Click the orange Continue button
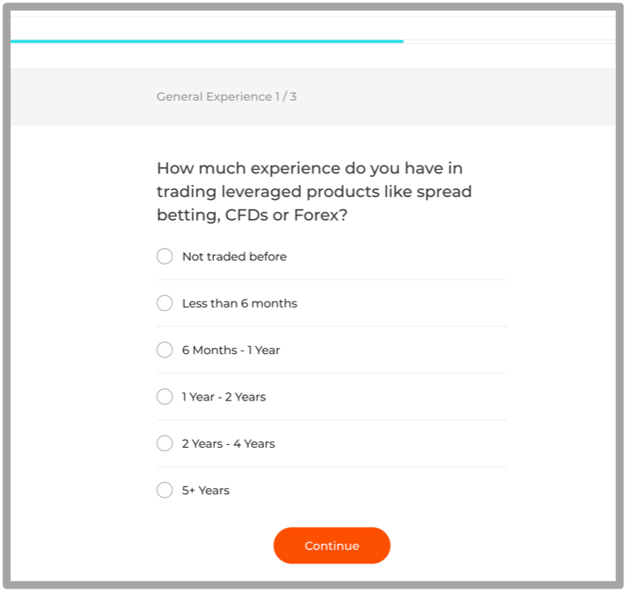This screenshot has width=627, height=594. pyautogui.click(x=331, y=546)
